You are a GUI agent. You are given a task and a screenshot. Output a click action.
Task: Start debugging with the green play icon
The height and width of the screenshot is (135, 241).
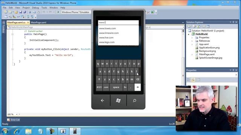pyautogui.click(x=58, y=12)
